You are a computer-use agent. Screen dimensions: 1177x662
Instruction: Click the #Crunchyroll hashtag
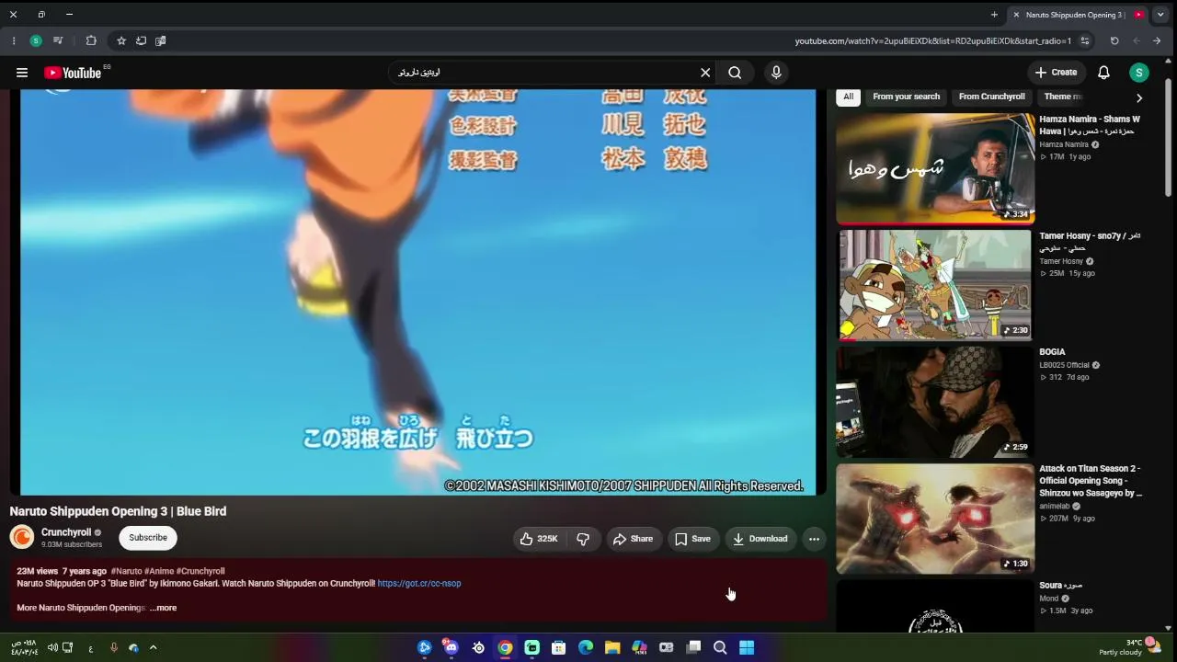pos(200,571)
